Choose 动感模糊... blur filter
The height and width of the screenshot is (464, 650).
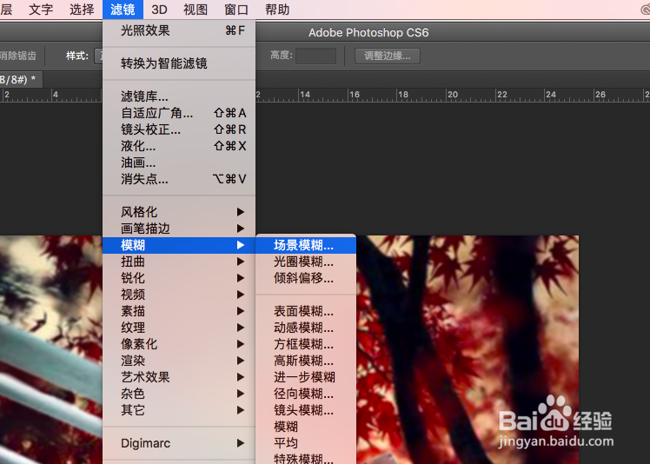tap(306, 328)
